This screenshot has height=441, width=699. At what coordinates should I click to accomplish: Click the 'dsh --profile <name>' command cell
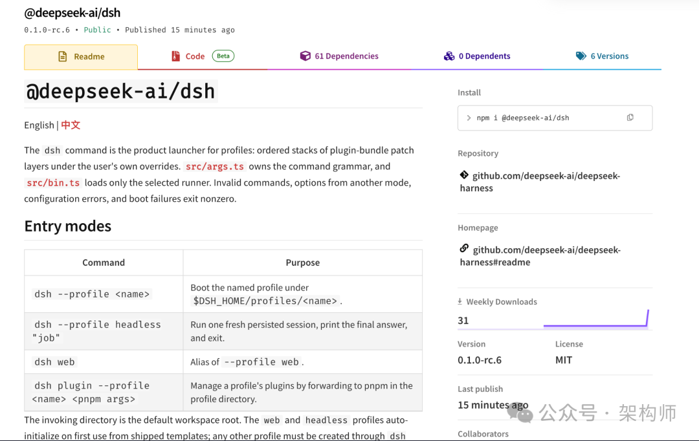(104, 294)
